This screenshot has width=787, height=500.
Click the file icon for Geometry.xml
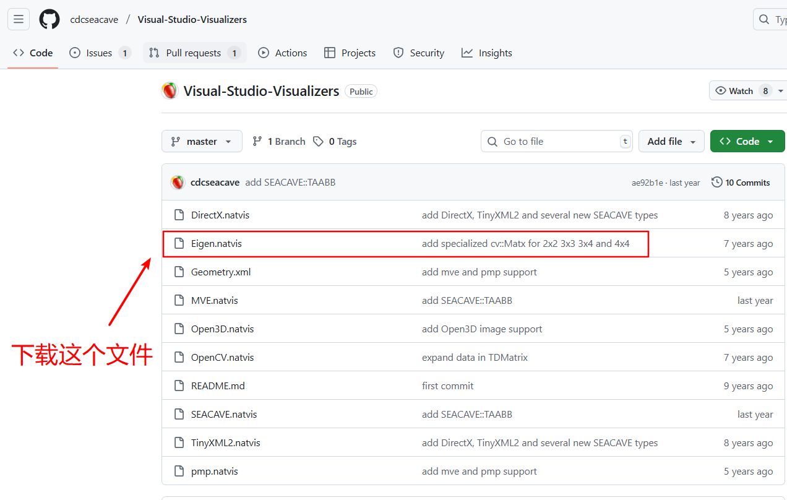click(179, 272)
